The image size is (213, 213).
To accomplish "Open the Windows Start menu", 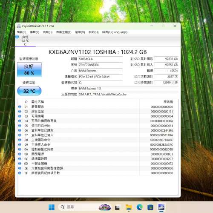I will click(x=52, y=207).
